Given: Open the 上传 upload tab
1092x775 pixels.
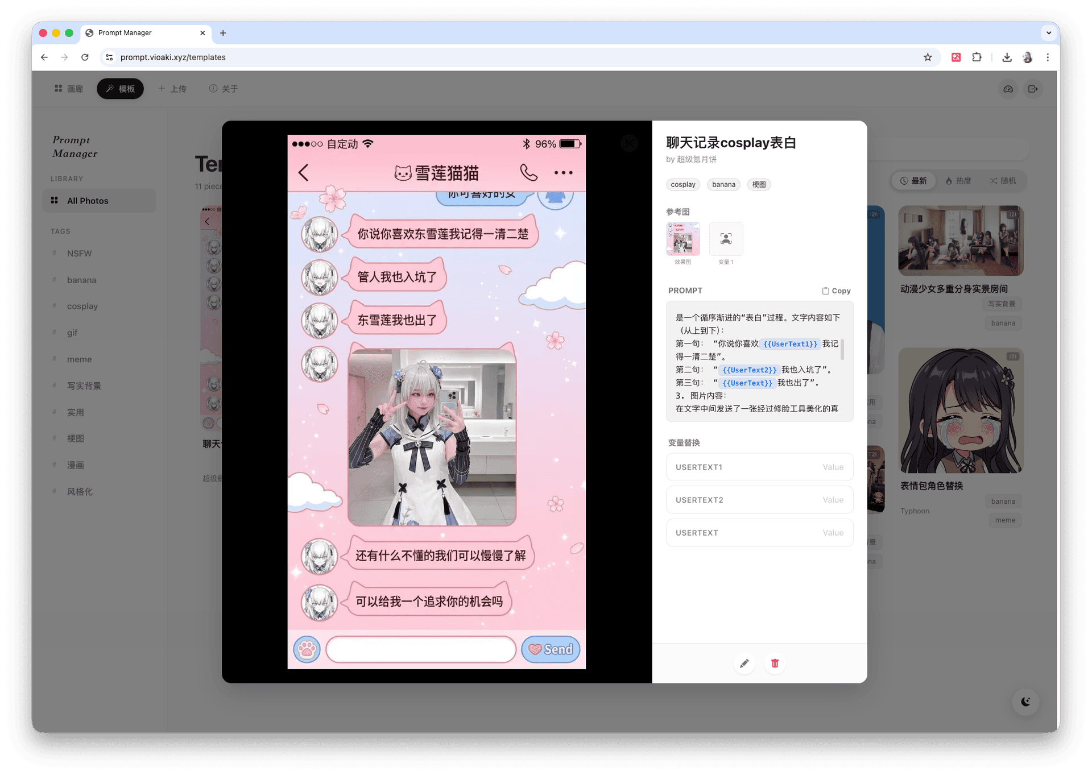Looking at the screenshot, I should click(x=172, y=89).
